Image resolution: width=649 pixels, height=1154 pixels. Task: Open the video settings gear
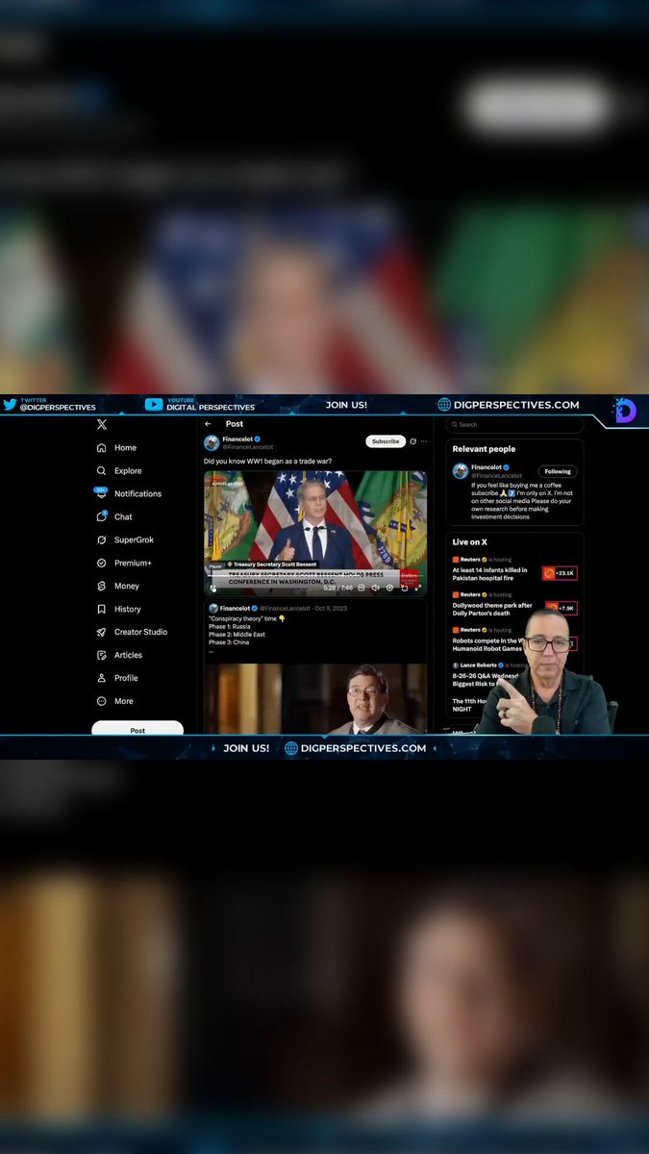[x=389, y=588]
